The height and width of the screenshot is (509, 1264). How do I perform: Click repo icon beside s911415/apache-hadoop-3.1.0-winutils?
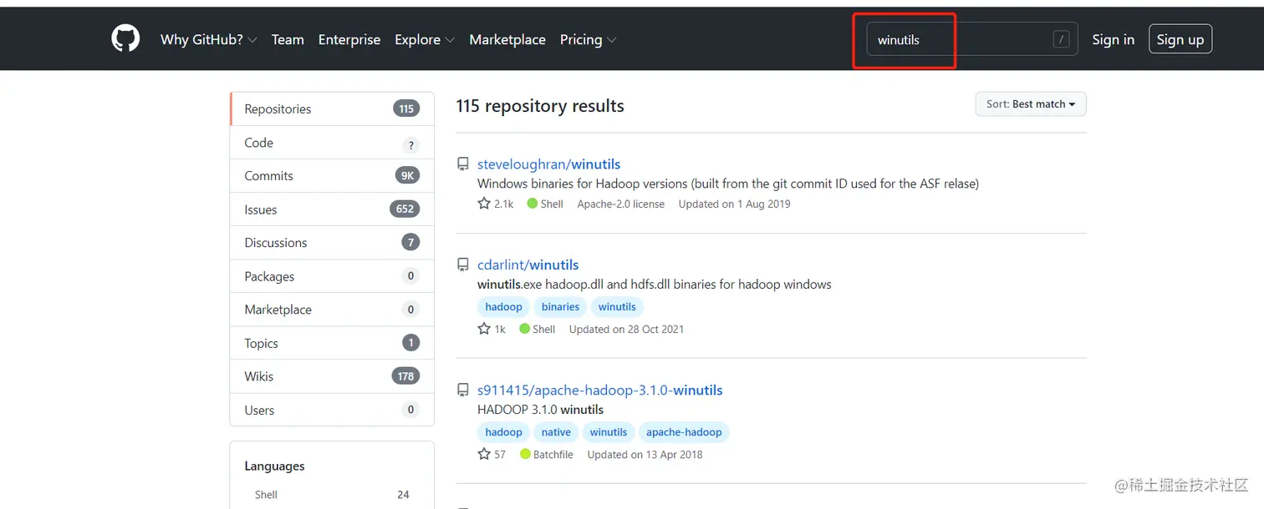point(462,390)
